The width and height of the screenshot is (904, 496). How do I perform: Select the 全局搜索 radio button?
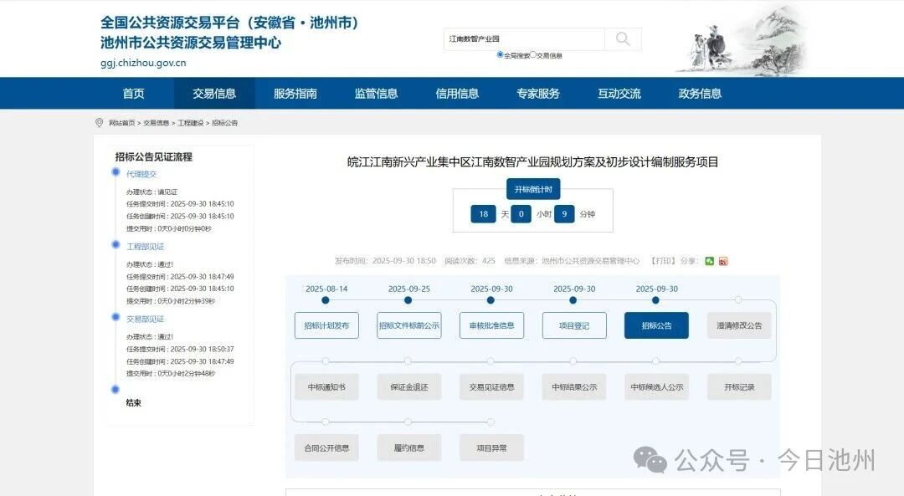[x=501, y=54]
